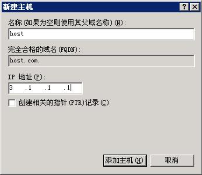202x175 pixels.
Task: Focus the 名称 input containing host
Action: tap(101, 34)
